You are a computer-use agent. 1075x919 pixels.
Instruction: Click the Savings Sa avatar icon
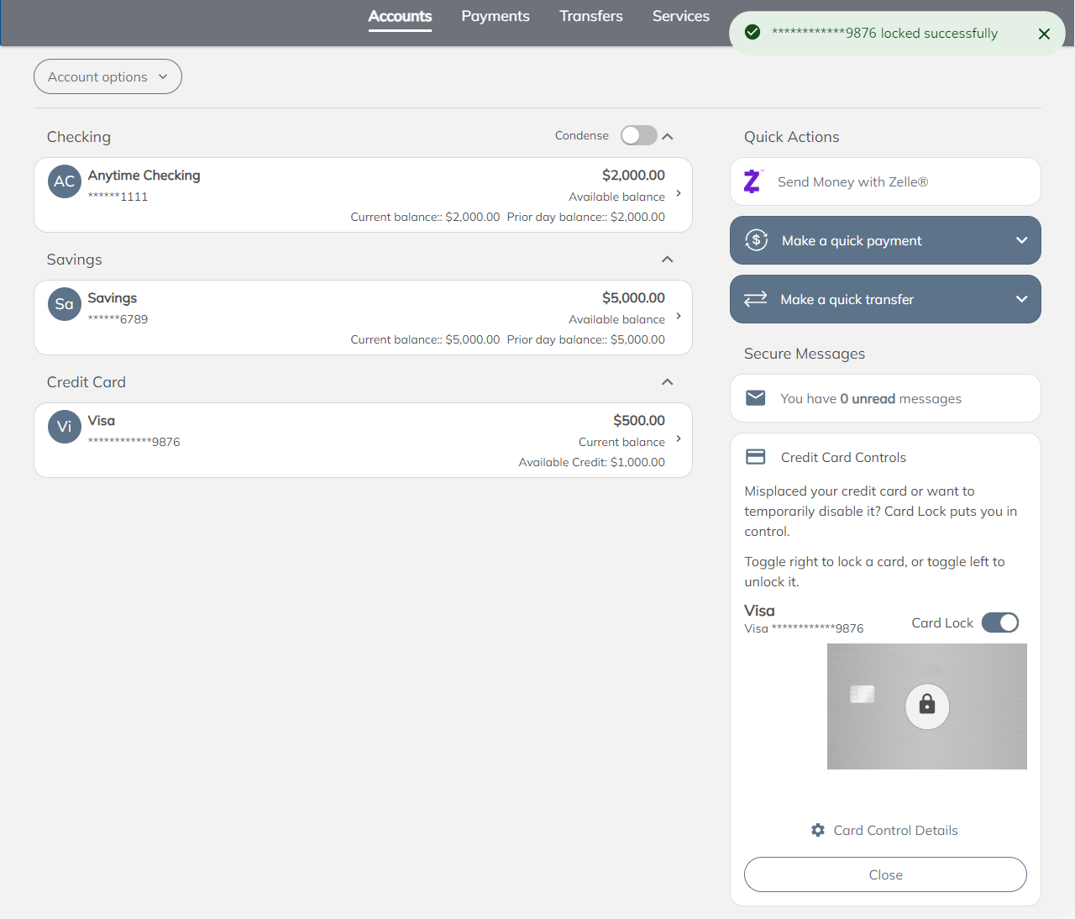[x=65, y=304]
